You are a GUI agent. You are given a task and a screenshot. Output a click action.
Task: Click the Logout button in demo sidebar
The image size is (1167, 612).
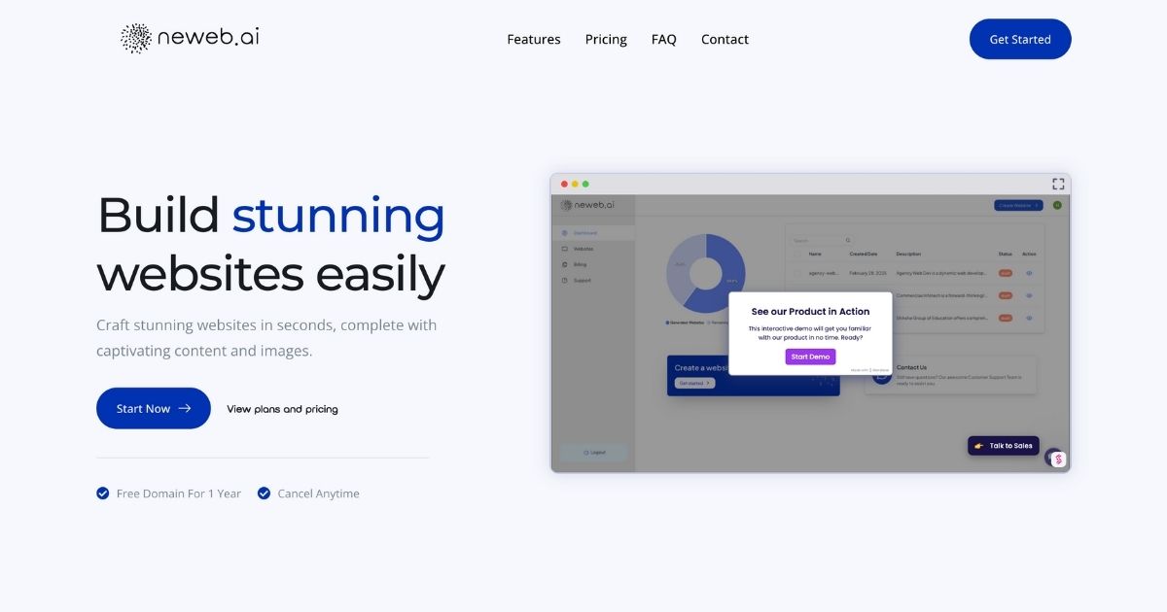pos(593,453)
